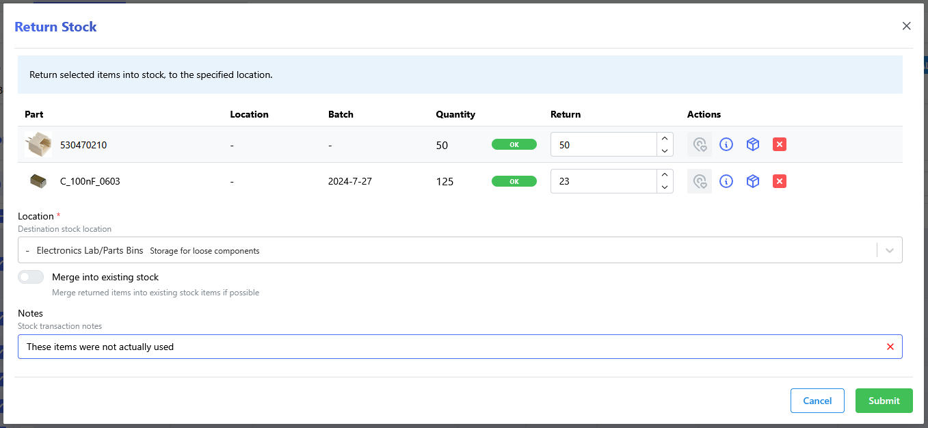
Task: Increase return quantity for 530470210
Action: pyautogui.click(x=665, y=139)
